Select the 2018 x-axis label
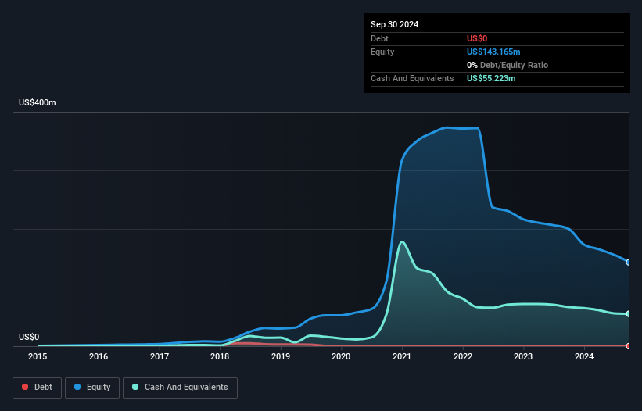 [220, 356]
